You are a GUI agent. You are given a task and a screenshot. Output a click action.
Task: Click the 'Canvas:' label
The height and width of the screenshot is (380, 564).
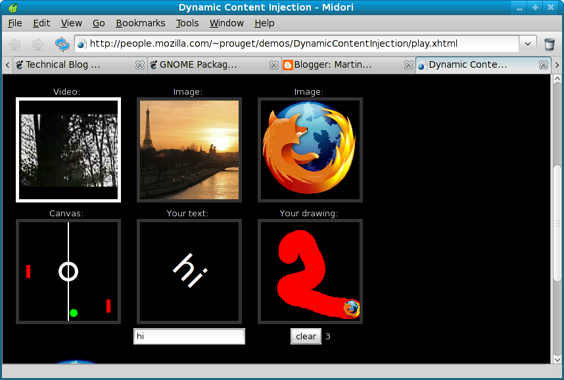pos(66,214)
